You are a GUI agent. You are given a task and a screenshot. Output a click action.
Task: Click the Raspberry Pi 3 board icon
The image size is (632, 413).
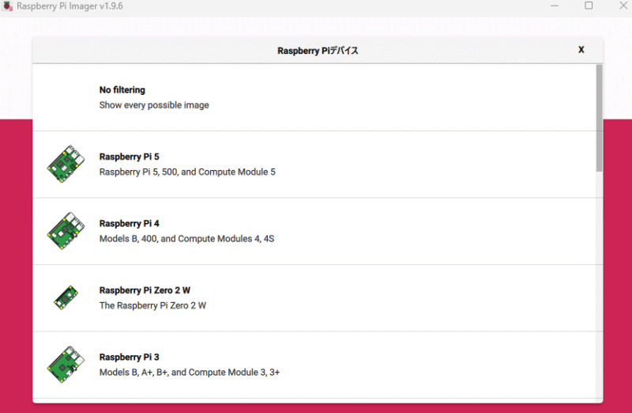coord(65,364)
